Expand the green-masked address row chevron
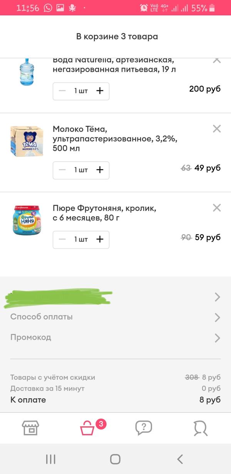 coord(218,297)
